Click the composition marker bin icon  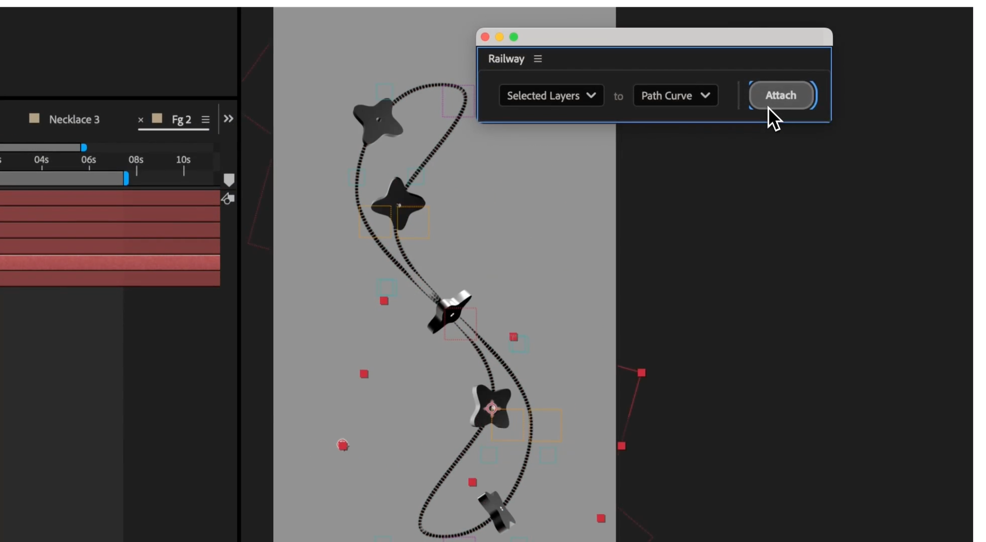229,180
